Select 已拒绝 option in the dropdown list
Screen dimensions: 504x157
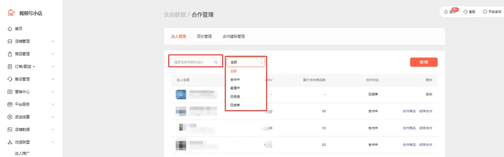(235, 97)
